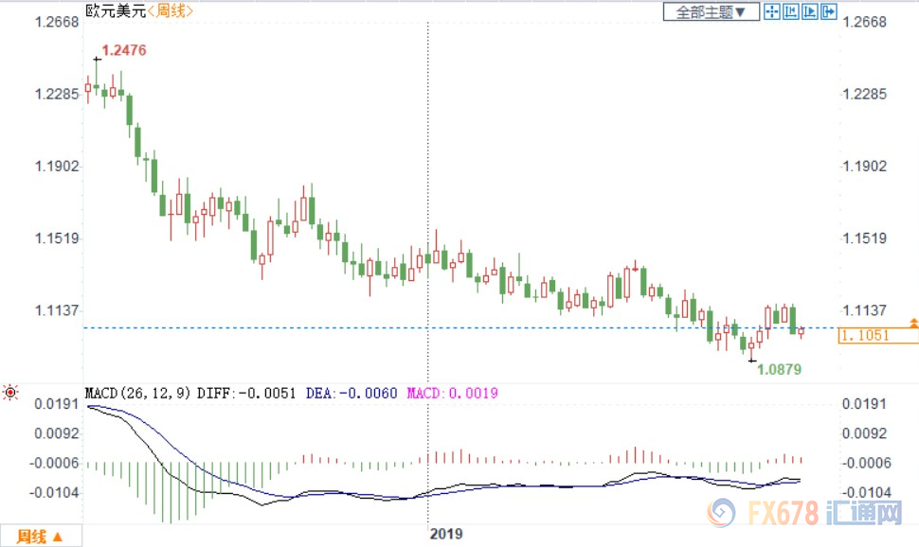Screen dimensions: 919x547
Task: Click the exit arrow chart icon
Action: tap(829, 11)
